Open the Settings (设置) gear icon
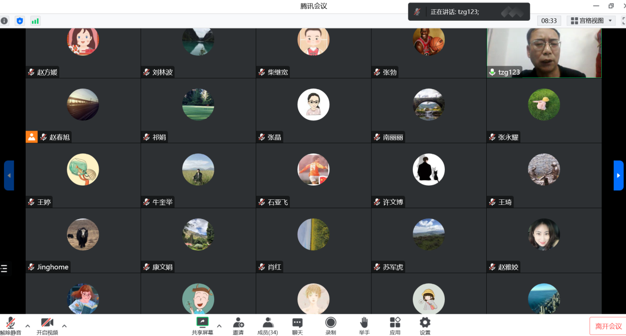This screenshot has height=336, width=626. tap(425, 322)
